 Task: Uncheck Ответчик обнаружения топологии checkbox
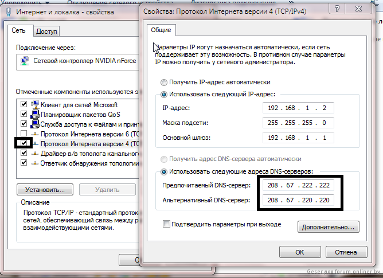tap(24, 162)
